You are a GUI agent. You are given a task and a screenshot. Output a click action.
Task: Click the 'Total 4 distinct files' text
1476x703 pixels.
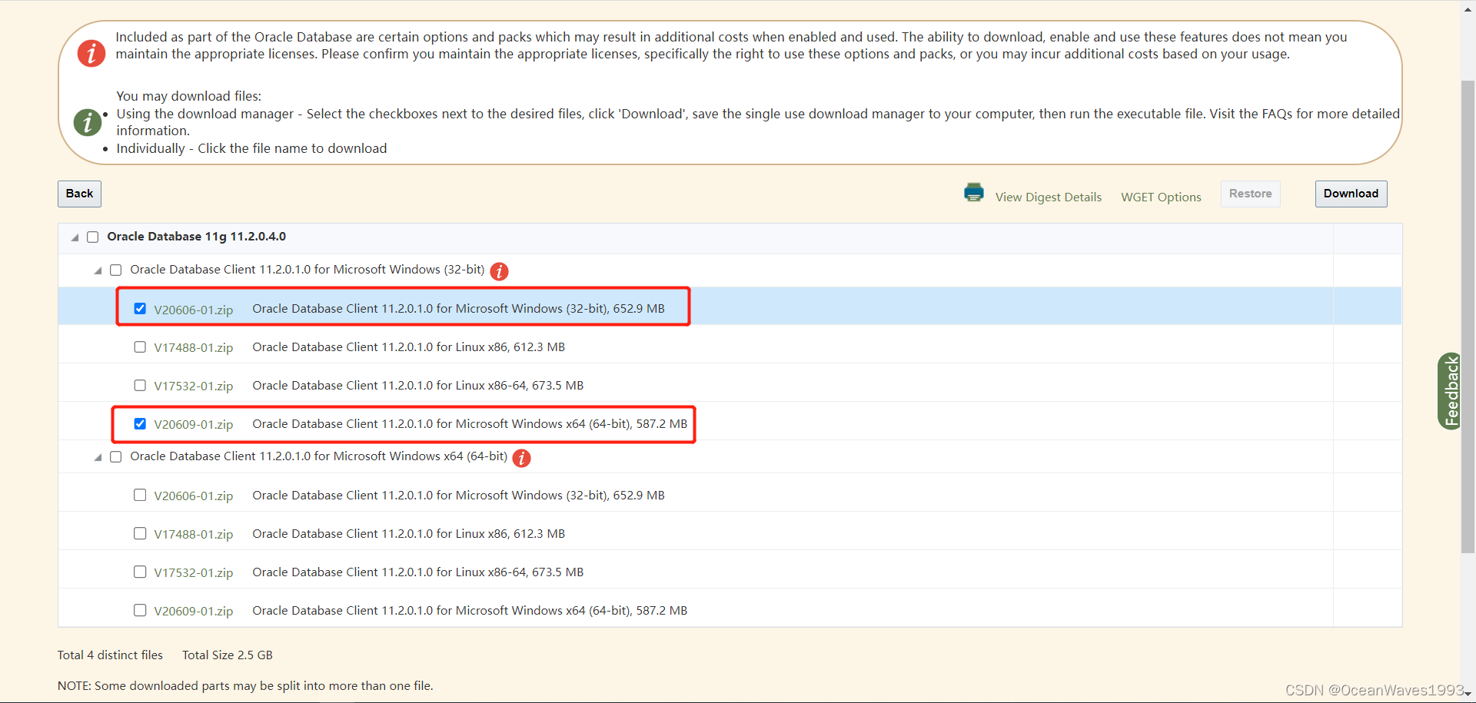pos(110,655)
